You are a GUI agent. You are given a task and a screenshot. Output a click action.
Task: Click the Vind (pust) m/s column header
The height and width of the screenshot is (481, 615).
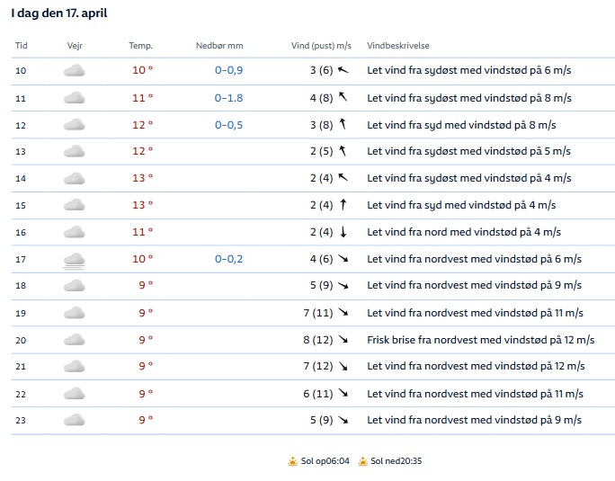pos(321,46)
